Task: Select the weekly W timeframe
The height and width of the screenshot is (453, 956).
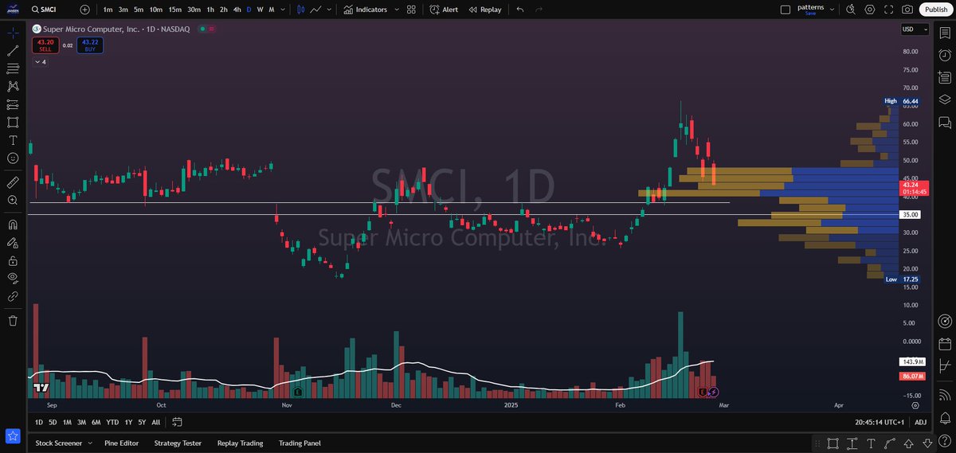Action: [260, 10]
